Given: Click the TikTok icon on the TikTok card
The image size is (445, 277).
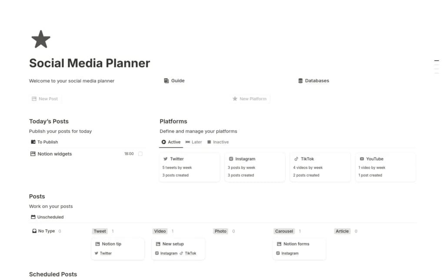Looking at the screenshot, I should (x=297, y=159).
